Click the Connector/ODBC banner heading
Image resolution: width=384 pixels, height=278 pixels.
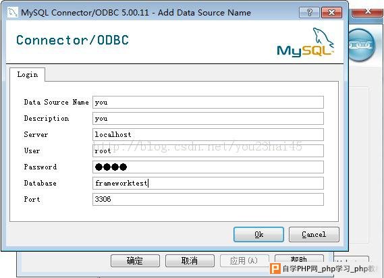click(x=72, y=40)
